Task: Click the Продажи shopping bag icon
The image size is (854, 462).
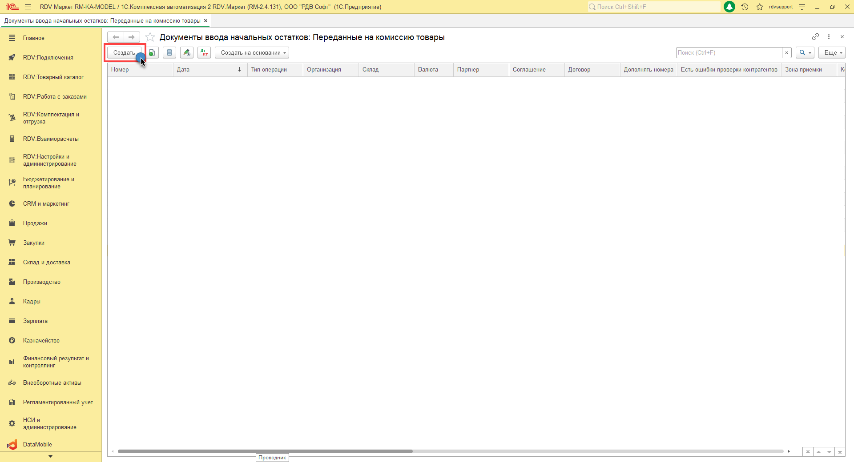Action: (12, 223)
